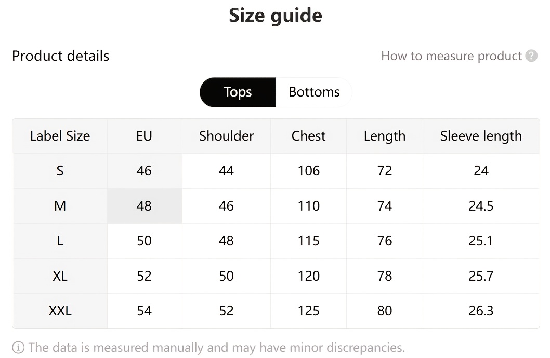Click the Product details heading
550x358 pixels.
tap(61, 56)
